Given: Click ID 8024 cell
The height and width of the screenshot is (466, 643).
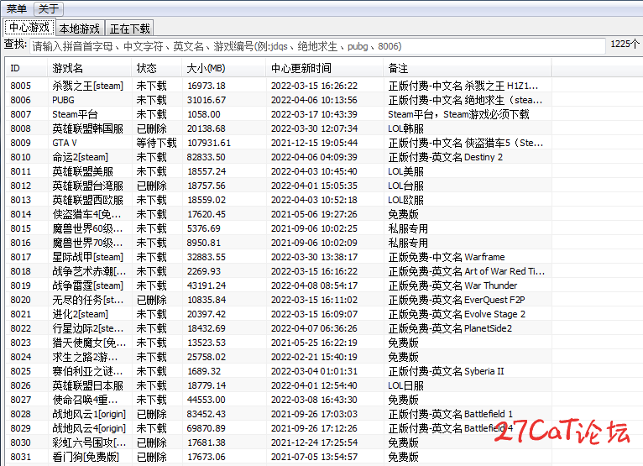Looking at the screenshot, I should click(x=20, y=358).
